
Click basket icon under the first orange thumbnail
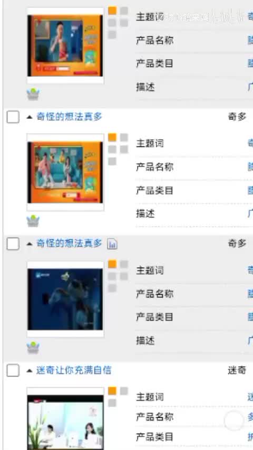(x=33, y=94)
